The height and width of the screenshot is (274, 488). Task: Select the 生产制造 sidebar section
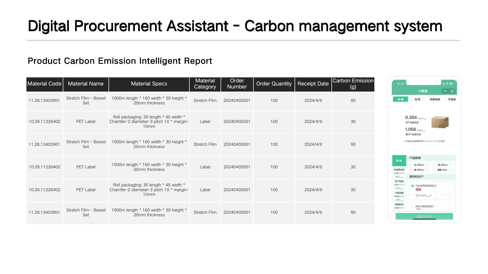pos(399,181)
